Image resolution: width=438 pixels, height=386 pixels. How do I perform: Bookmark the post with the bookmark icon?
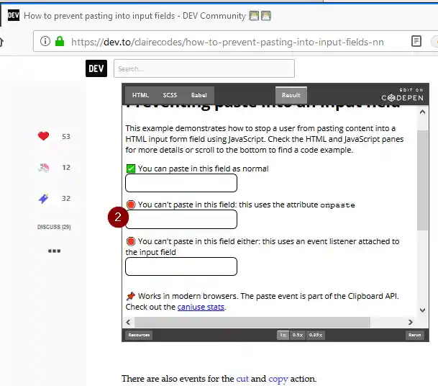click(43, 198)
